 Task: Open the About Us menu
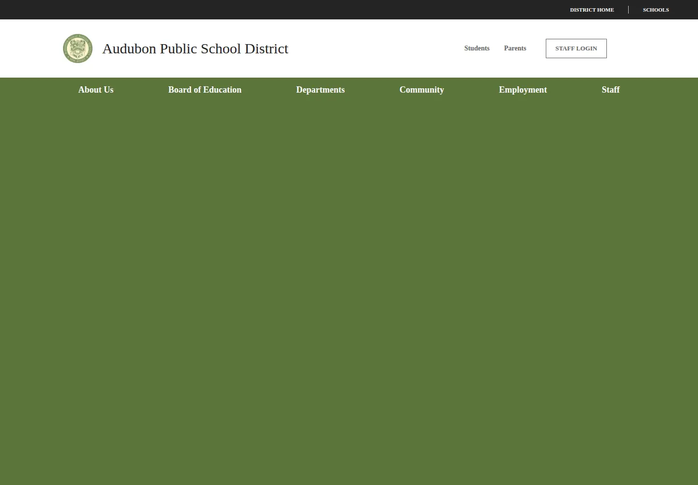click(96, 90)
